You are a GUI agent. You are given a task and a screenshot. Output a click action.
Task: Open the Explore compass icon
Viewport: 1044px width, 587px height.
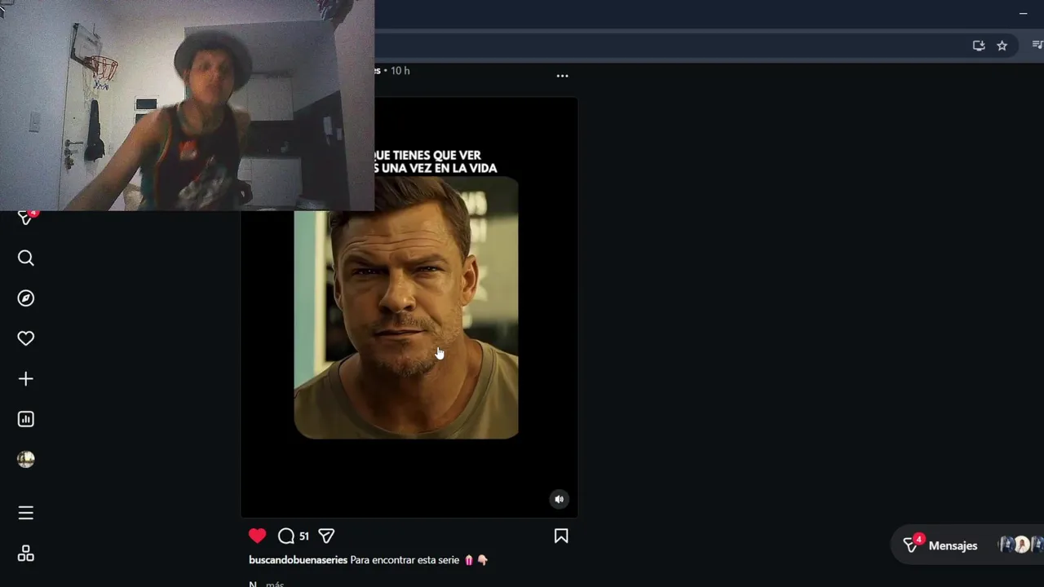(x=26, y=298)
